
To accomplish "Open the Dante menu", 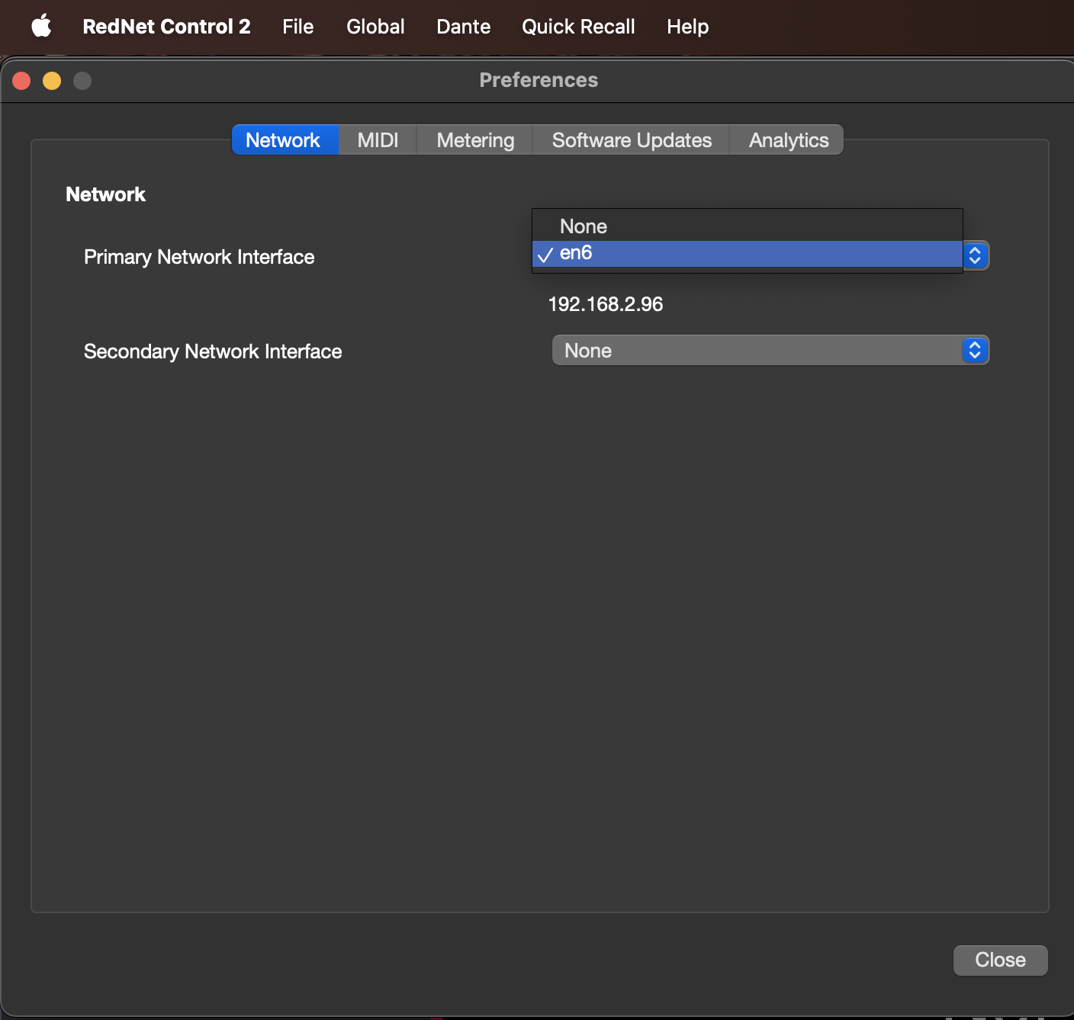I will point(463,27).
